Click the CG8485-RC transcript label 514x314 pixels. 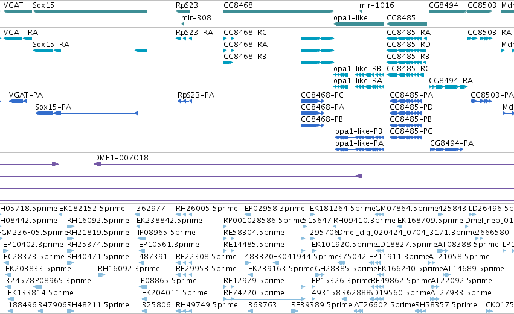point(408,69)
